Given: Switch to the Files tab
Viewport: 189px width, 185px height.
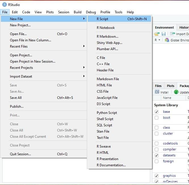Looking at the screenshot, I should pyautogui.click(x=158, y=86).
